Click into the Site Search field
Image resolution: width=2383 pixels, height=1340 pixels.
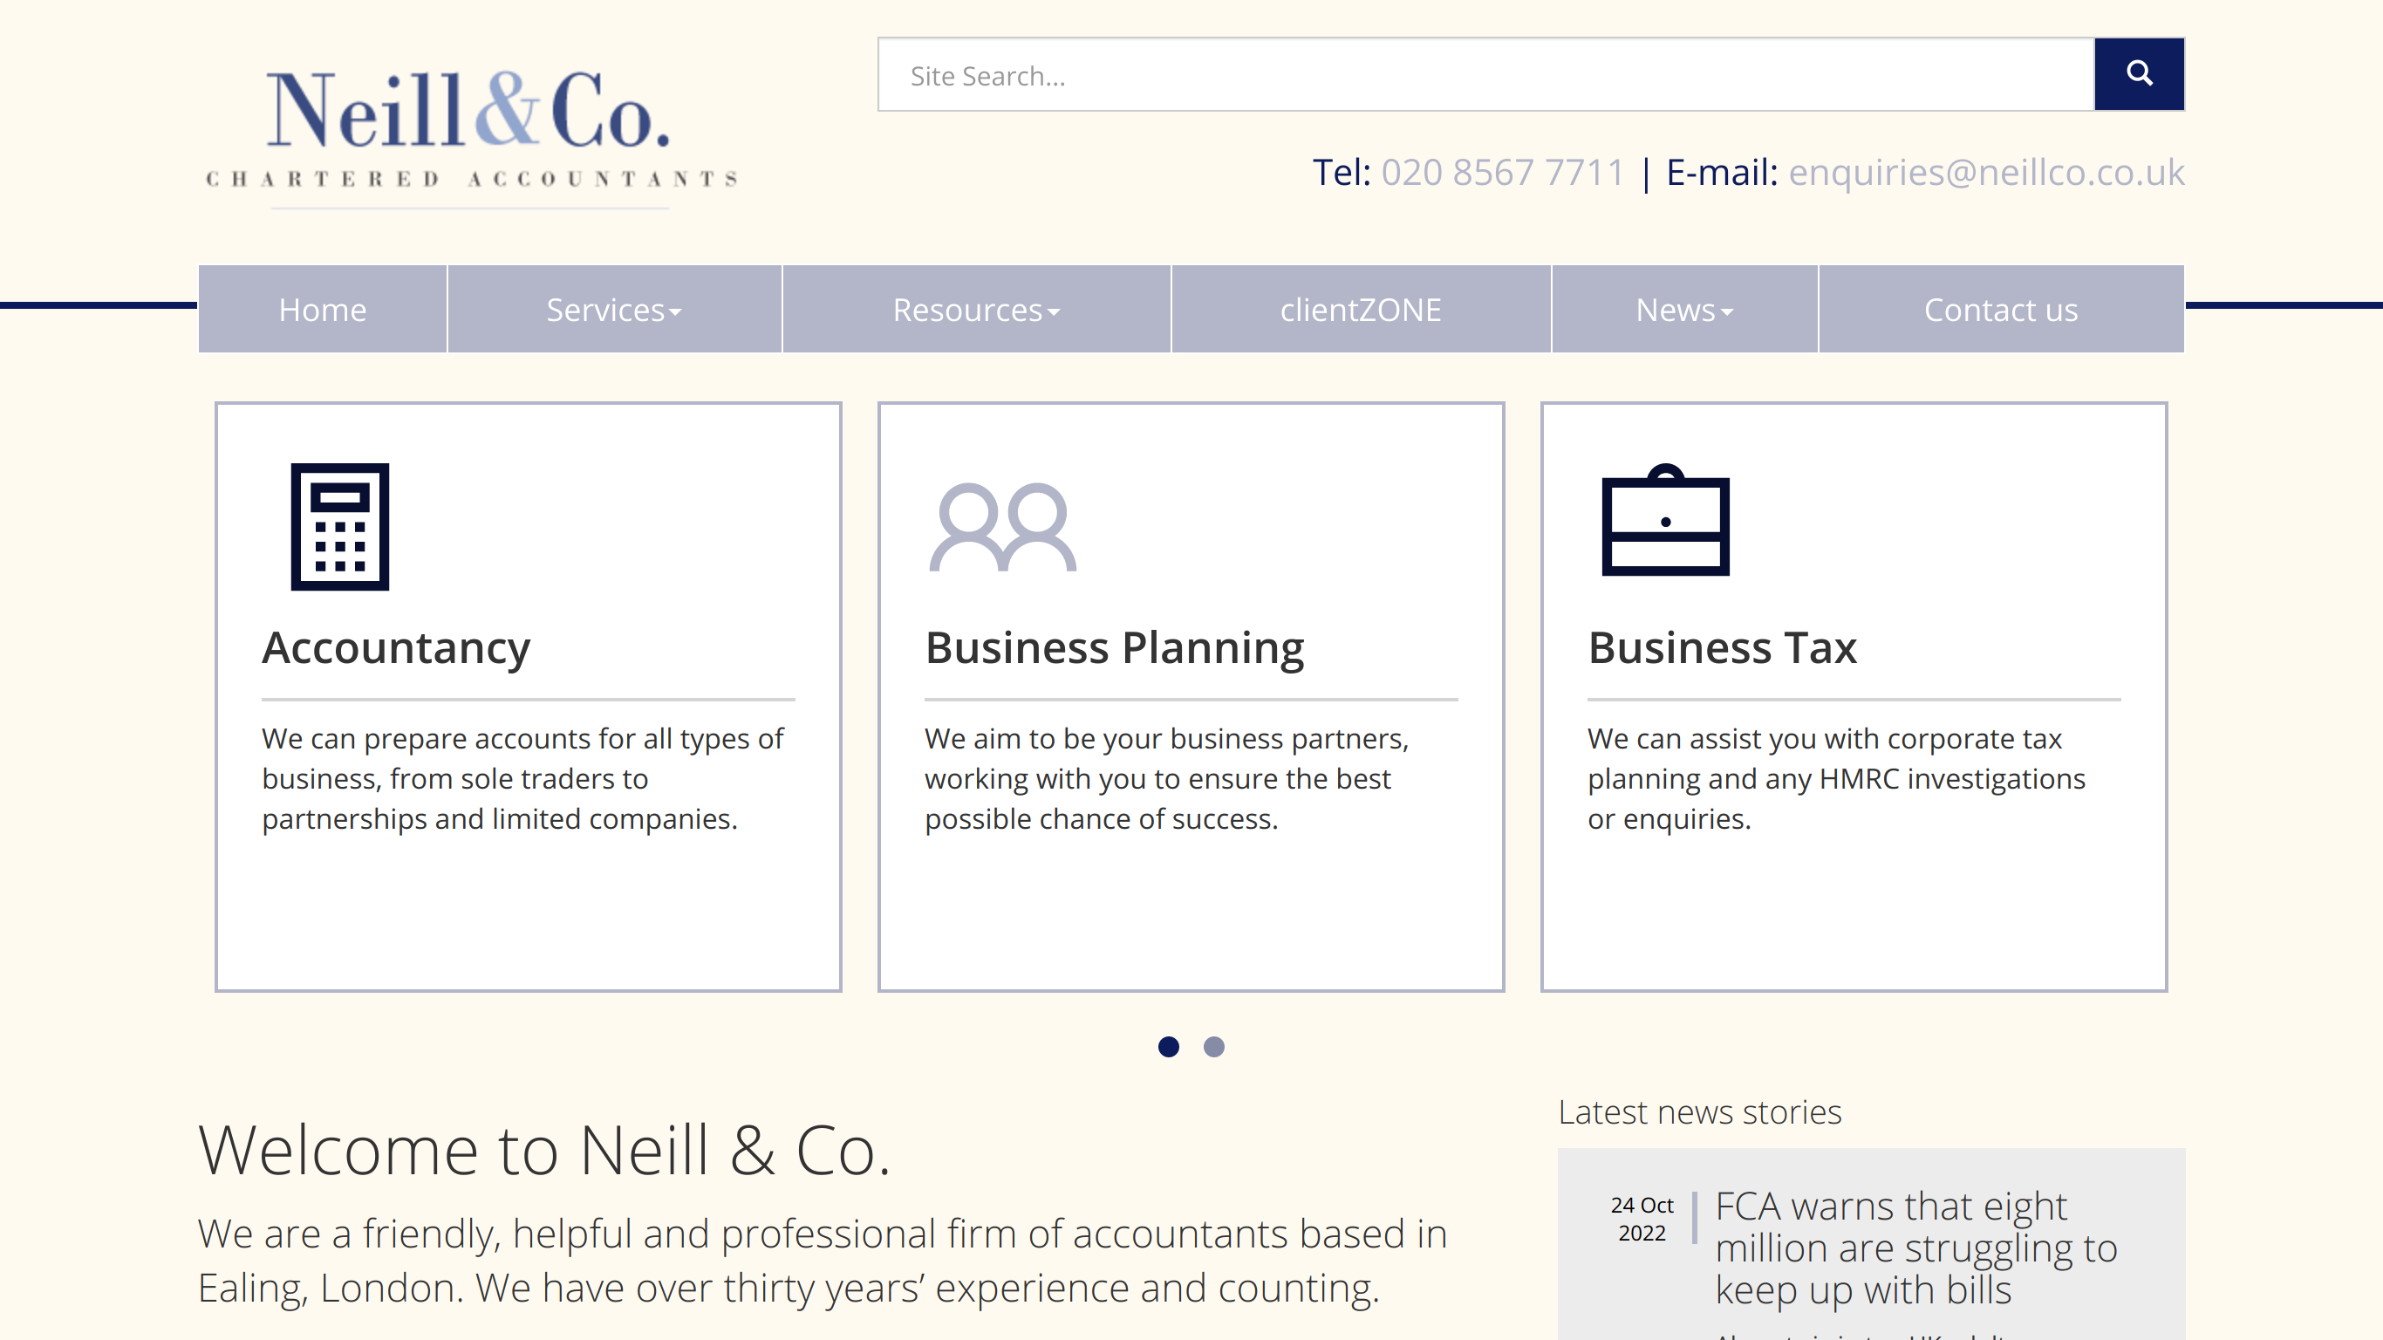(1485, 75)
